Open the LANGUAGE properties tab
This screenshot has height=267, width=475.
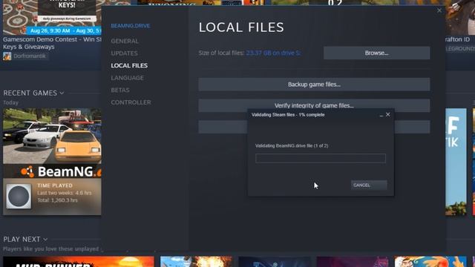(127, 78)
